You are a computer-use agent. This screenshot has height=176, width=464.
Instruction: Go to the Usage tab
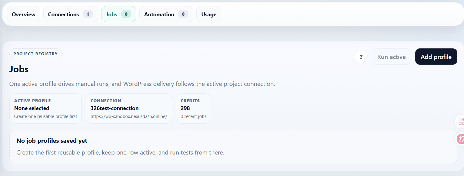pyautogui.click(x=209, y=14)
